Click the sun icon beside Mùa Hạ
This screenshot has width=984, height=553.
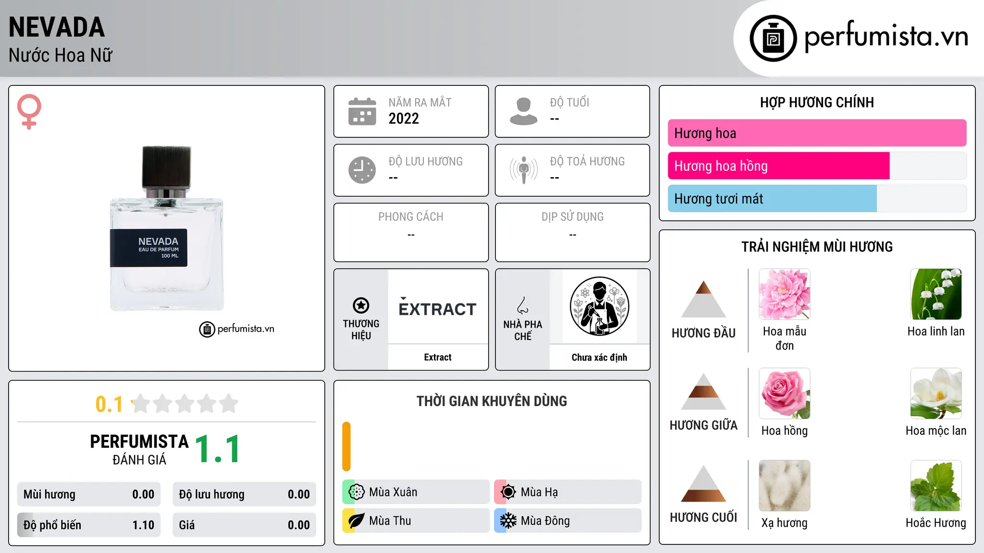tap(508, 492)
